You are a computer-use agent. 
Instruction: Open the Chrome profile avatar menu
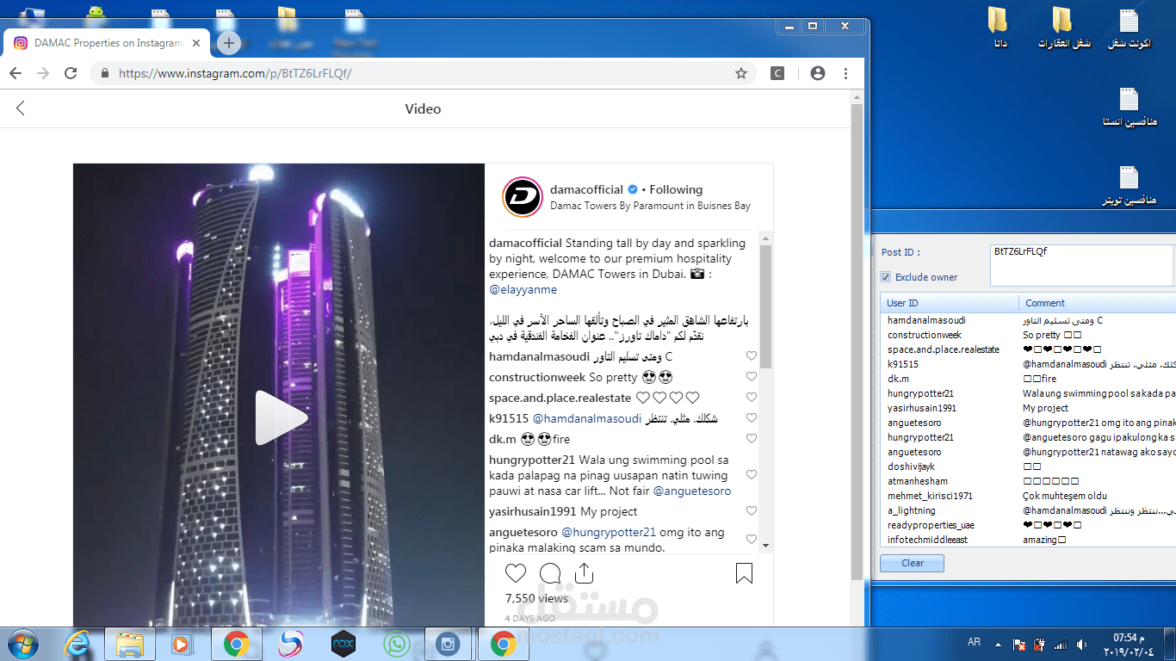[818, 73]
